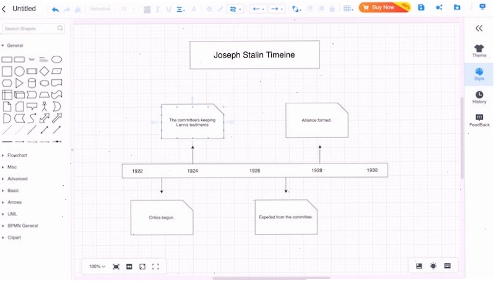Click the 1922 label on timeline
This screenshot has width=494, height=281.
click(x=137, y=171)
